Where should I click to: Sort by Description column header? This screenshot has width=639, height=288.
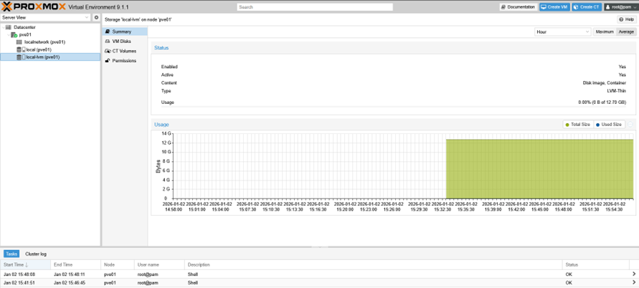[x=374, y=265]
